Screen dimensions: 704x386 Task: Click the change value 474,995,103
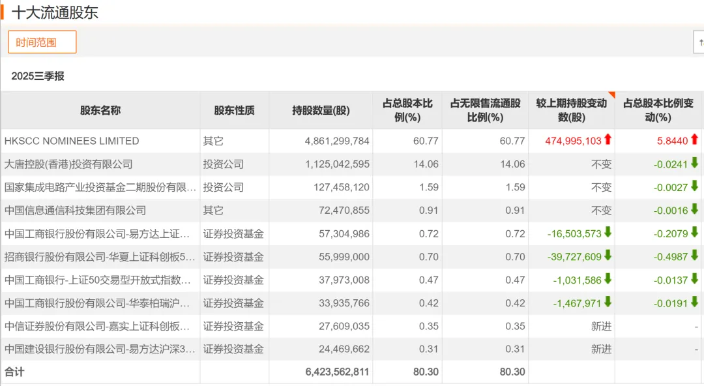pyautogui.click(x=573, y=141)
